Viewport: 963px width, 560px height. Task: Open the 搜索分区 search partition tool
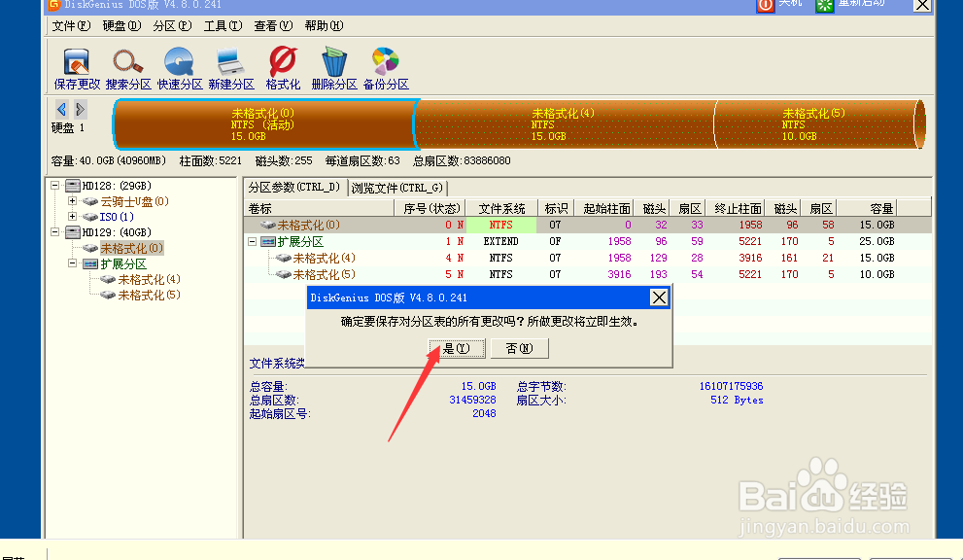[x=128, y=69]
